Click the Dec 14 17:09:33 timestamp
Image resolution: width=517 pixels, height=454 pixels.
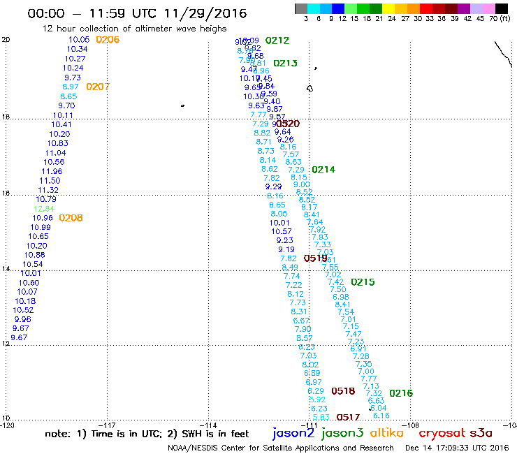pos(457,448)
